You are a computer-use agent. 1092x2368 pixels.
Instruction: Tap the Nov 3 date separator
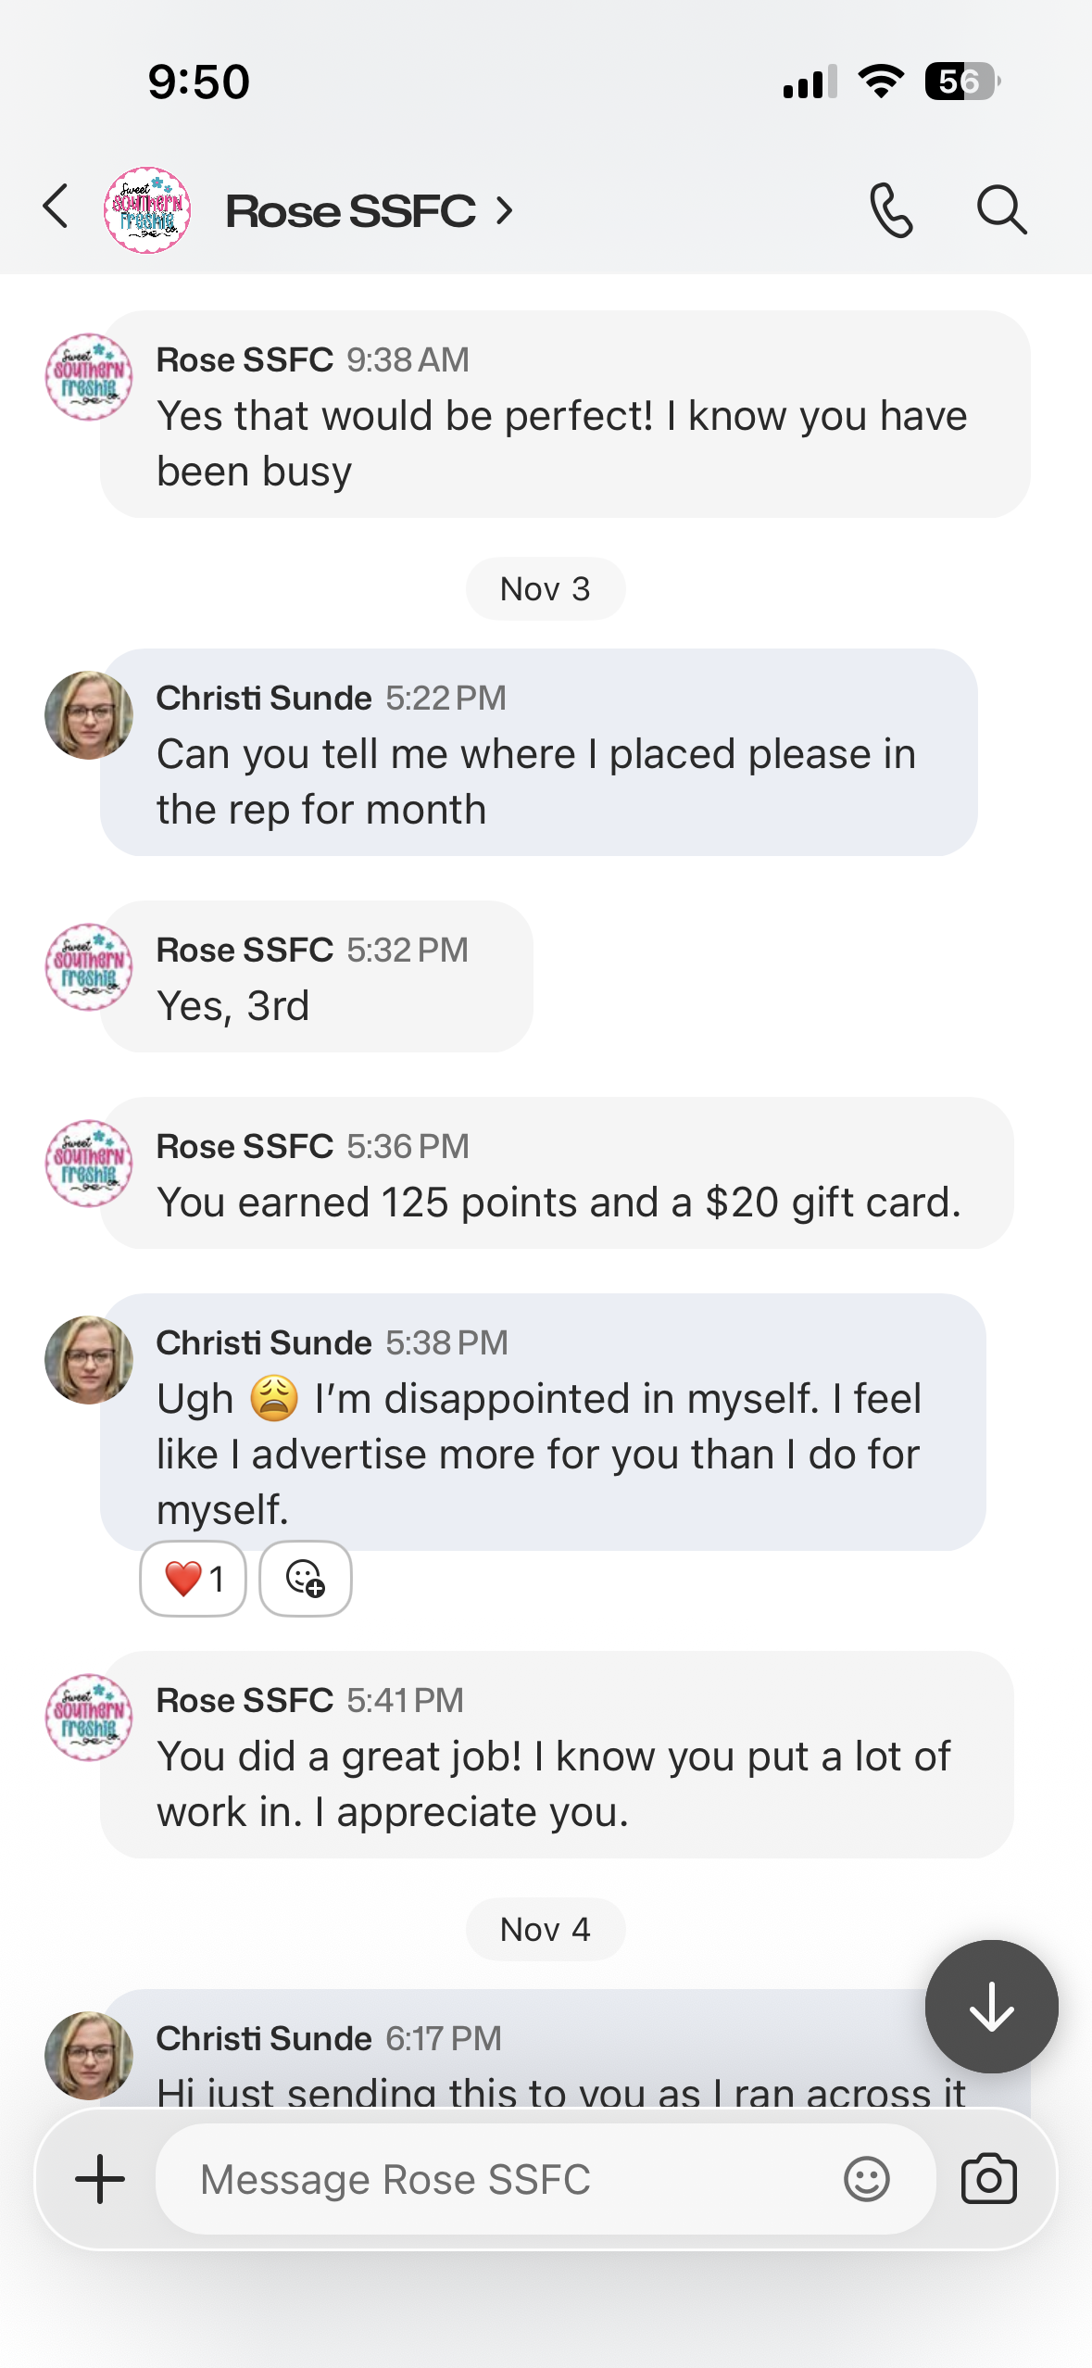point(545,589)
